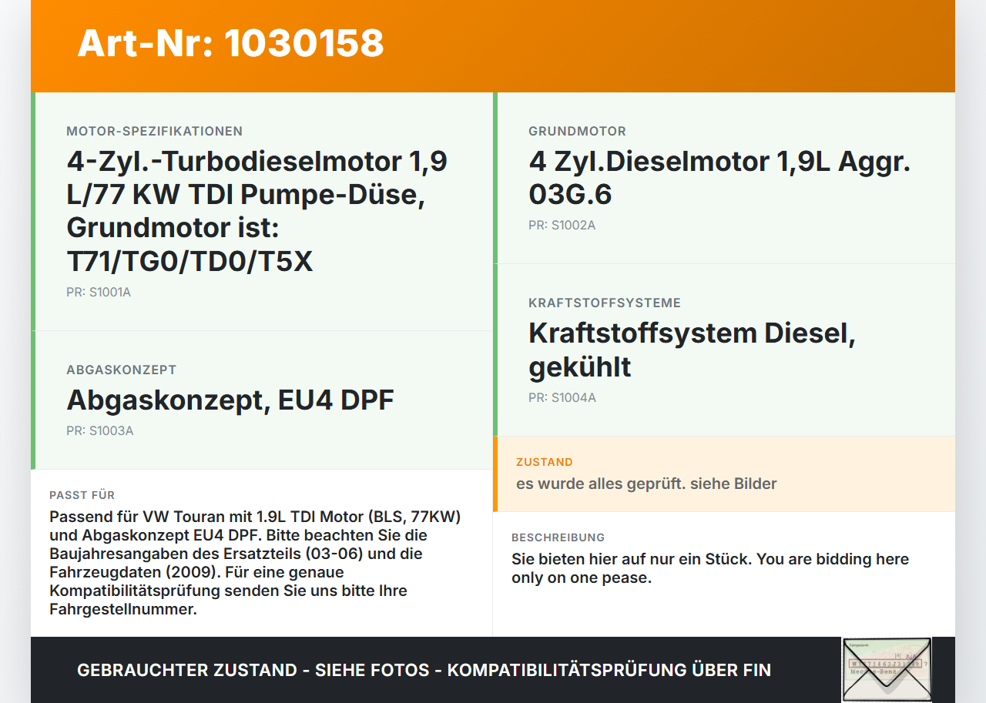Open the Fahrzeugschein document thumbnail

[886, 669]
